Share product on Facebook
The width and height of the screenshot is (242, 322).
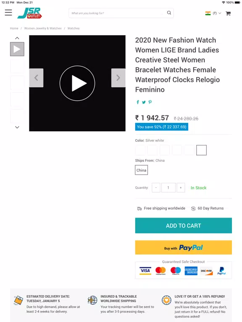click(138, 102)
